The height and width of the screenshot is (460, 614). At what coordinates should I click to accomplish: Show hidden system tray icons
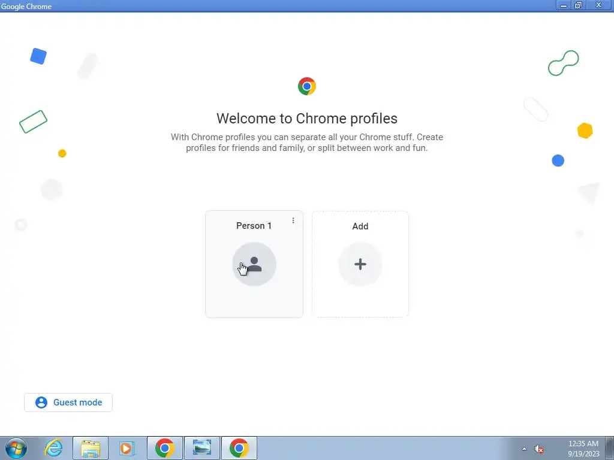coord(524,449)
